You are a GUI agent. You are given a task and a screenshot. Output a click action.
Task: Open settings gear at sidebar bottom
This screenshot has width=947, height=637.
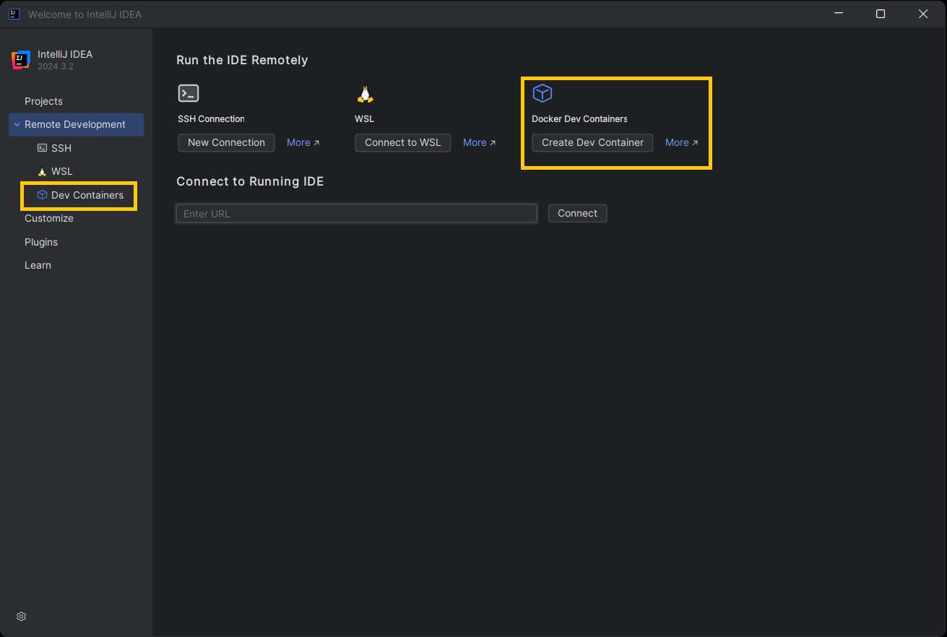tap(22, 616)
